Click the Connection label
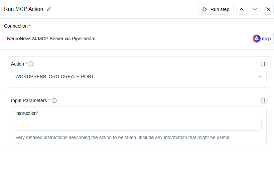274x183 pixels. click(x=16, y=26)
